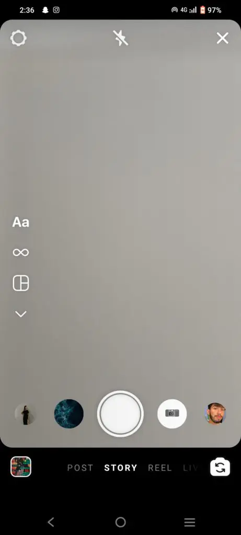Open story camera settings gear
Screen dimensions: 241x535
coord(18,38)
